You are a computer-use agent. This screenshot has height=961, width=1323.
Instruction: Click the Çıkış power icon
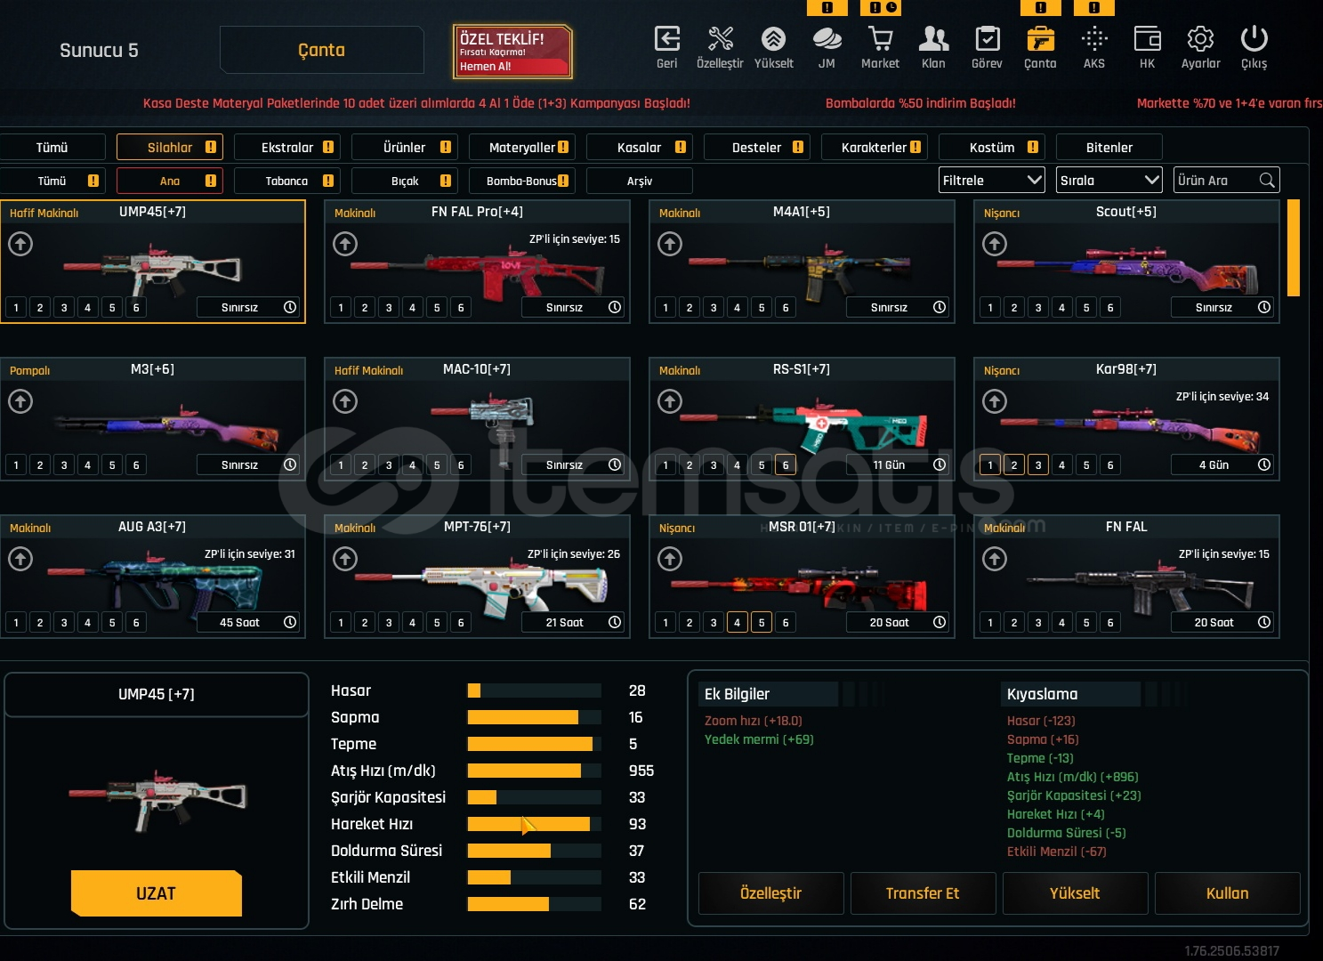click(x=1254, y=39)
